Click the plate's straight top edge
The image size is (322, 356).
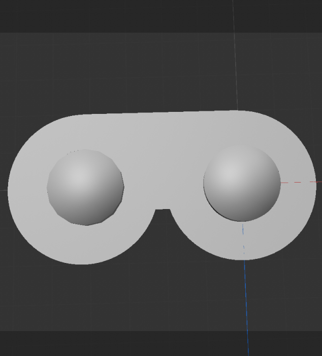(x=163, y=113)
